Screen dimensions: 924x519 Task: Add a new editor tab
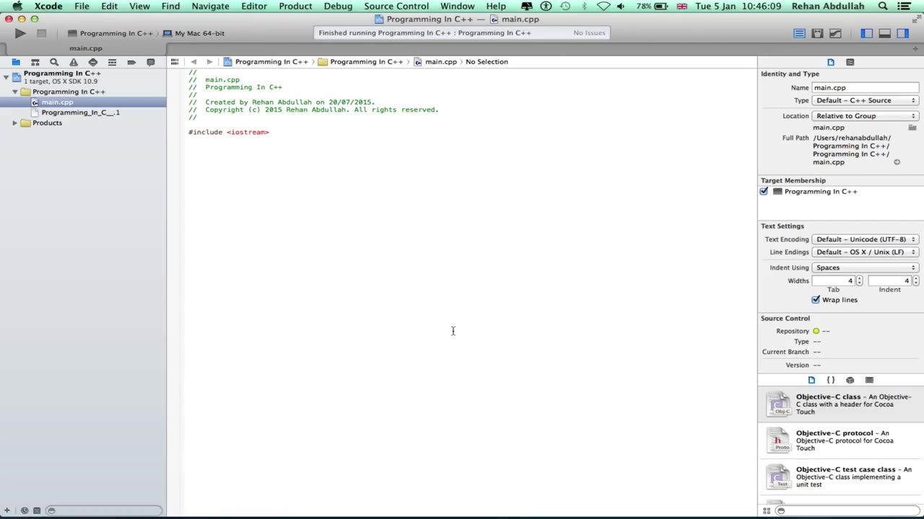coord(915,48)
